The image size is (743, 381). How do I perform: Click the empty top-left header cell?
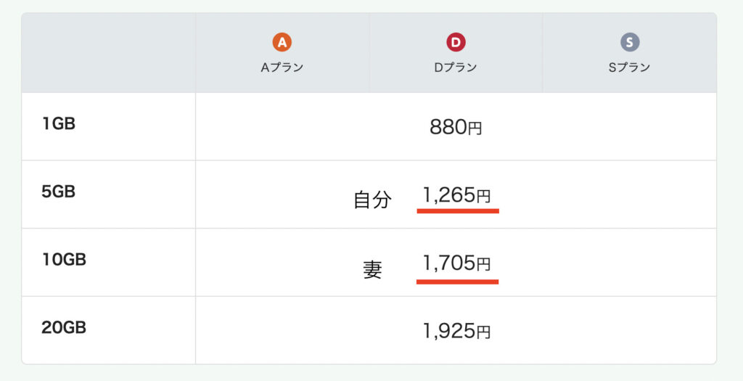coord(109,52)
